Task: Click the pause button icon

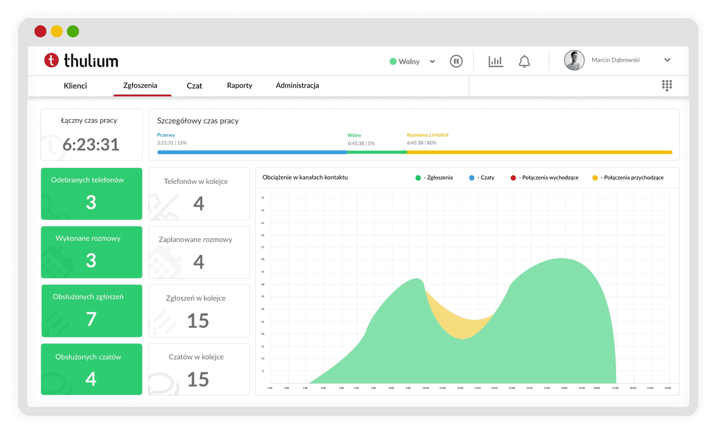Action: [456, 61]
